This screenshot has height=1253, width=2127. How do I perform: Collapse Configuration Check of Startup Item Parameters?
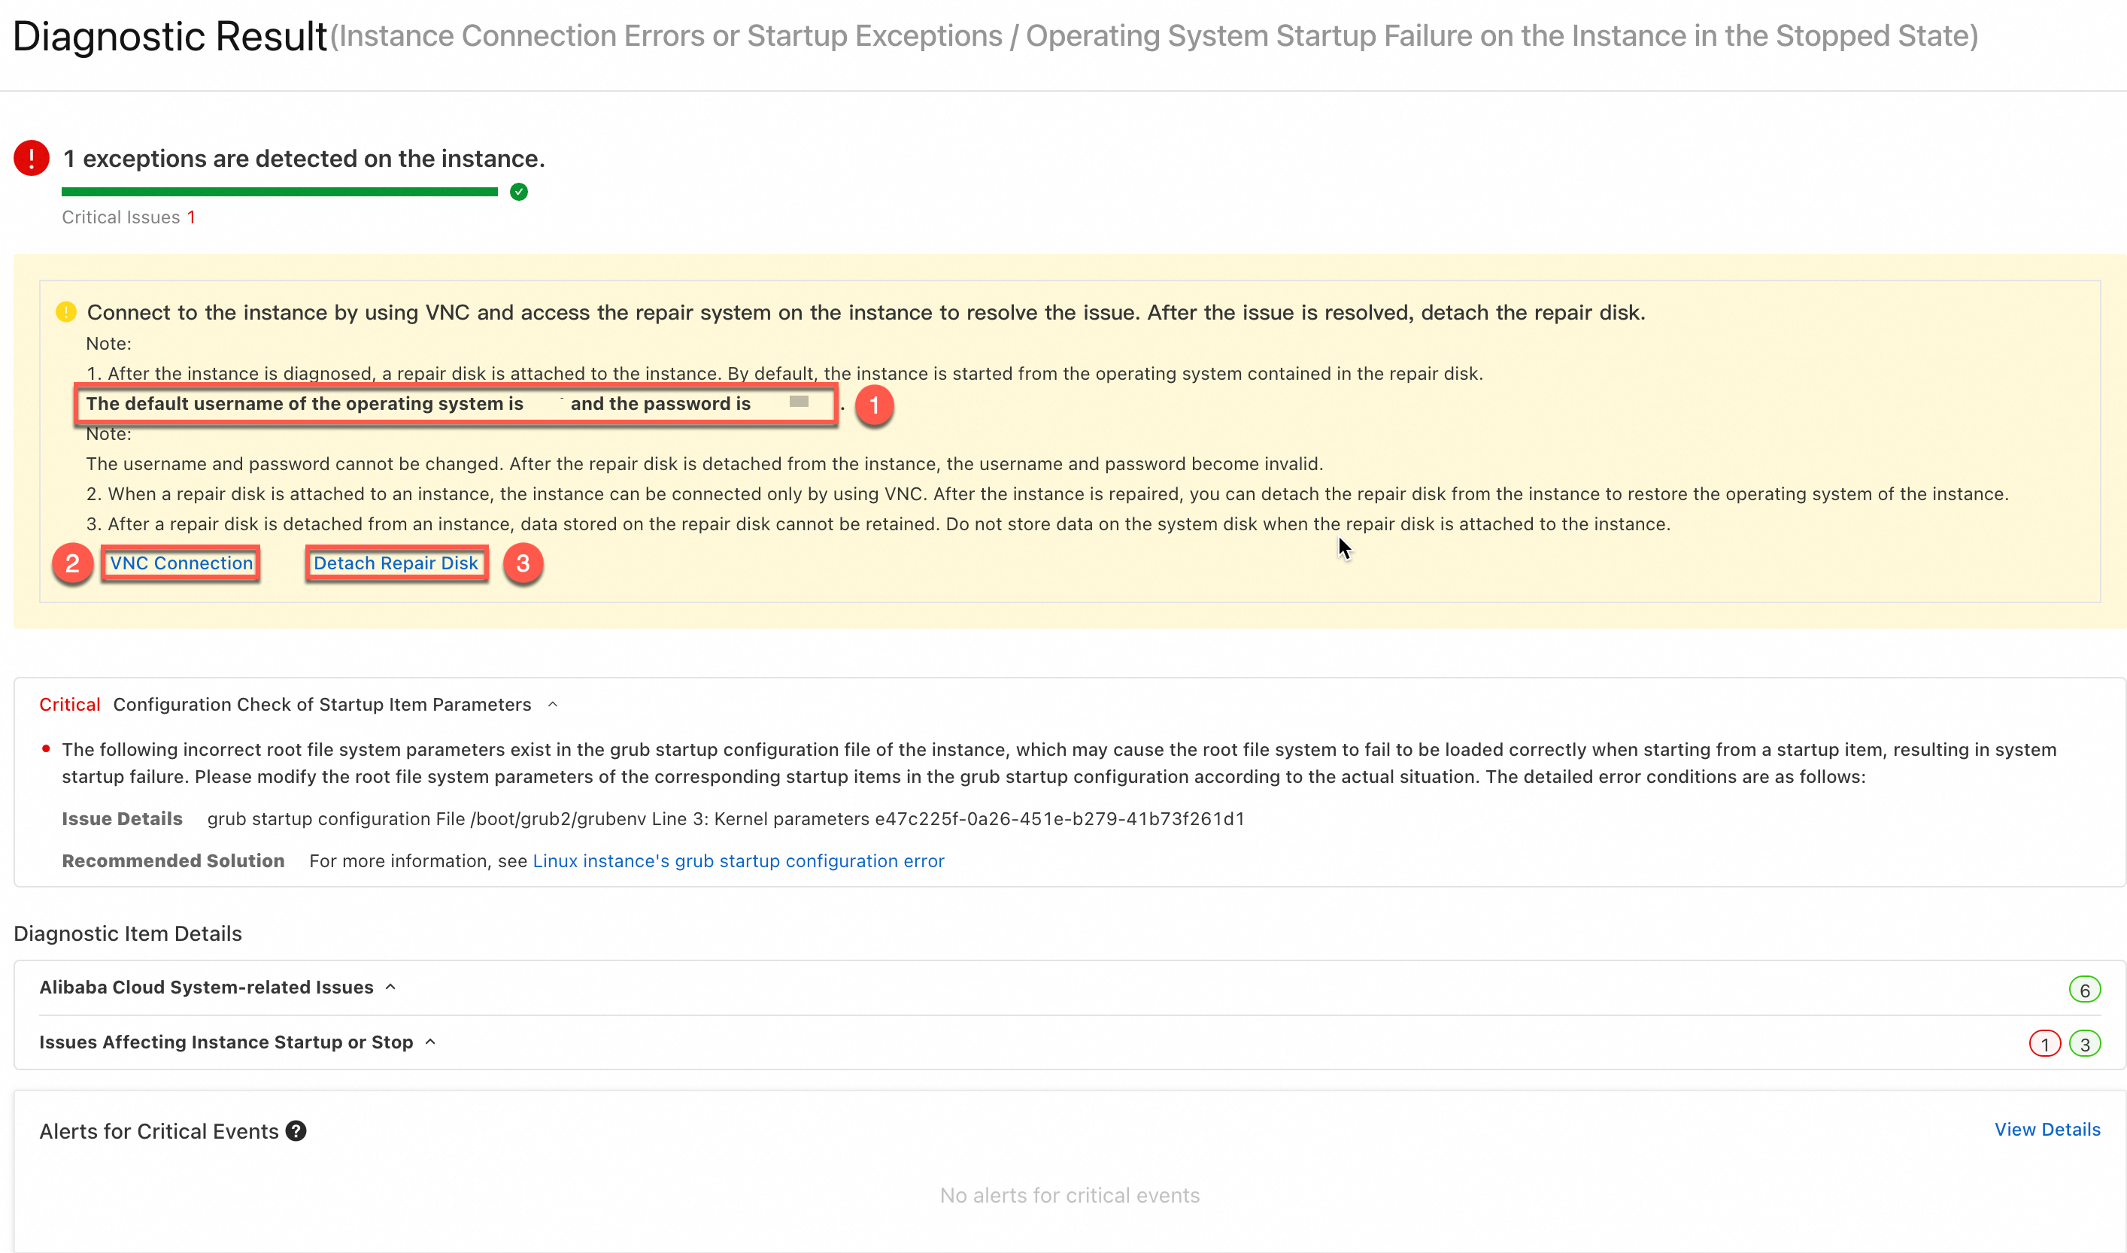click(x=552, y=704)
